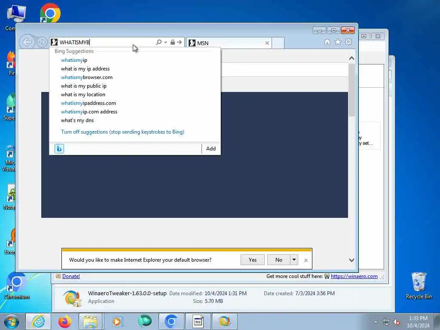This screenshot has width=440, height=330.
Task: Click the muted volume tray icon
Action: coord(397,322)
